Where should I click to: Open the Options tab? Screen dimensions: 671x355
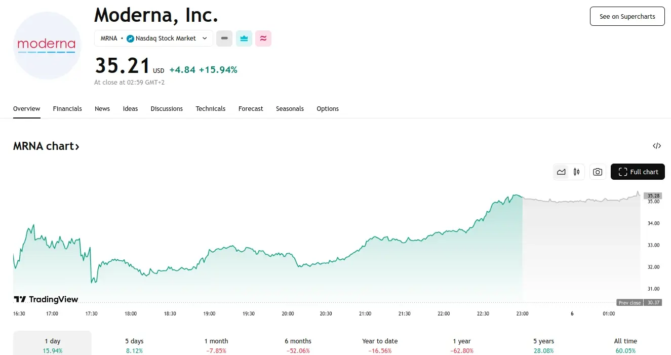(328, 108)
